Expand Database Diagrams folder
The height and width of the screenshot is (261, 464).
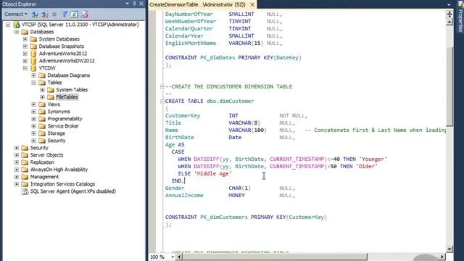point(34,75)
